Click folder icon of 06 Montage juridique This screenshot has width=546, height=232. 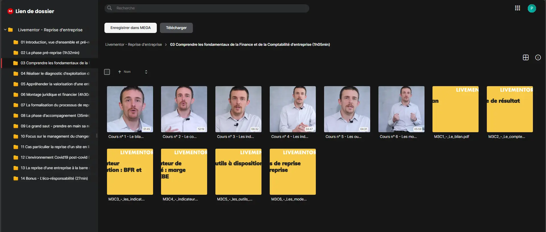[x=16, y=94]
